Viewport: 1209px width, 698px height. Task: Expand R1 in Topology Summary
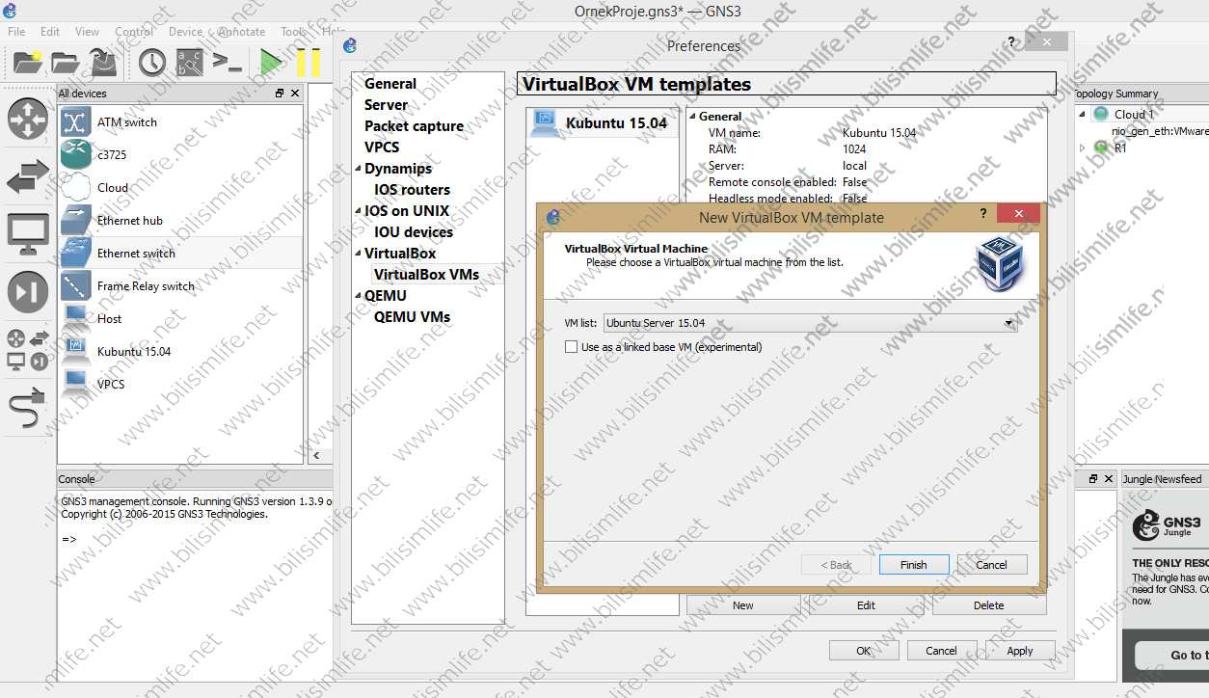pos(1082,148)
